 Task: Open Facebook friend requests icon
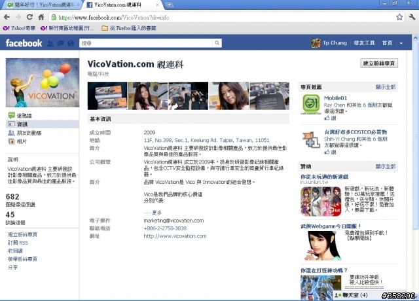pyautogui.click(x=50, y=43)
